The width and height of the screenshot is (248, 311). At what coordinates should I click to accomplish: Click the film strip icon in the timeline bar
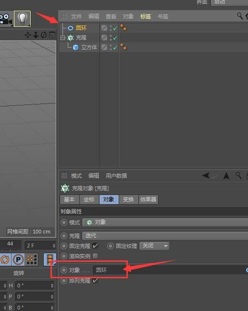(x=50, y=259)
